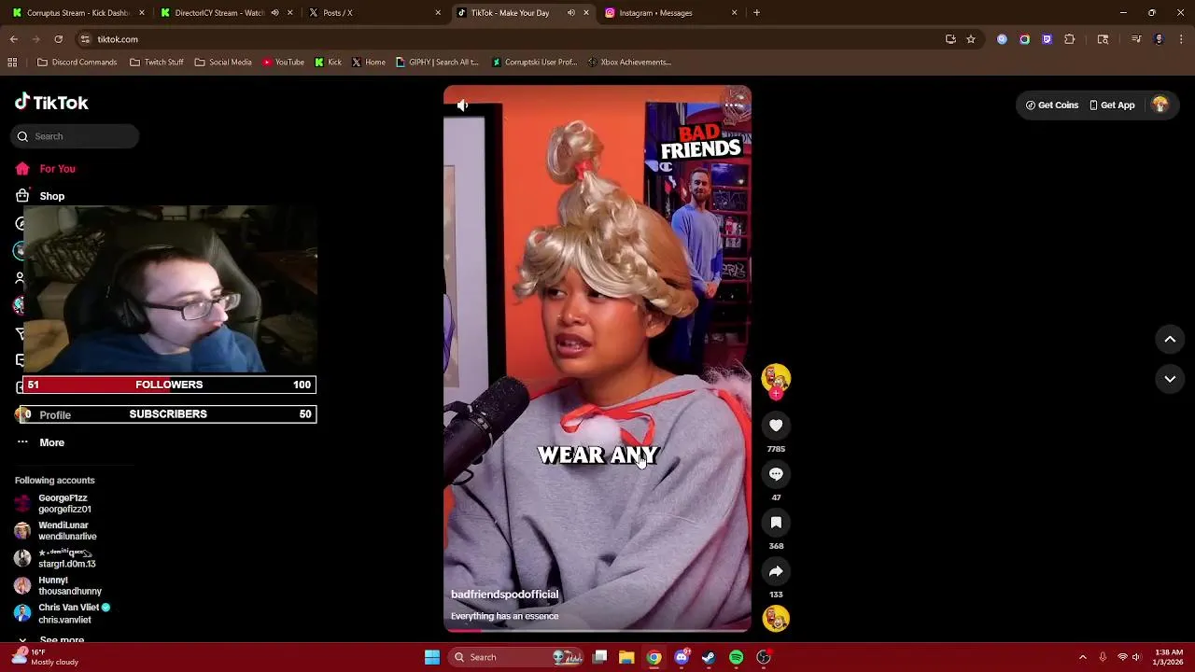
Task: Open the TikTok account avatar menu
Action: [x=1160, y=105]
